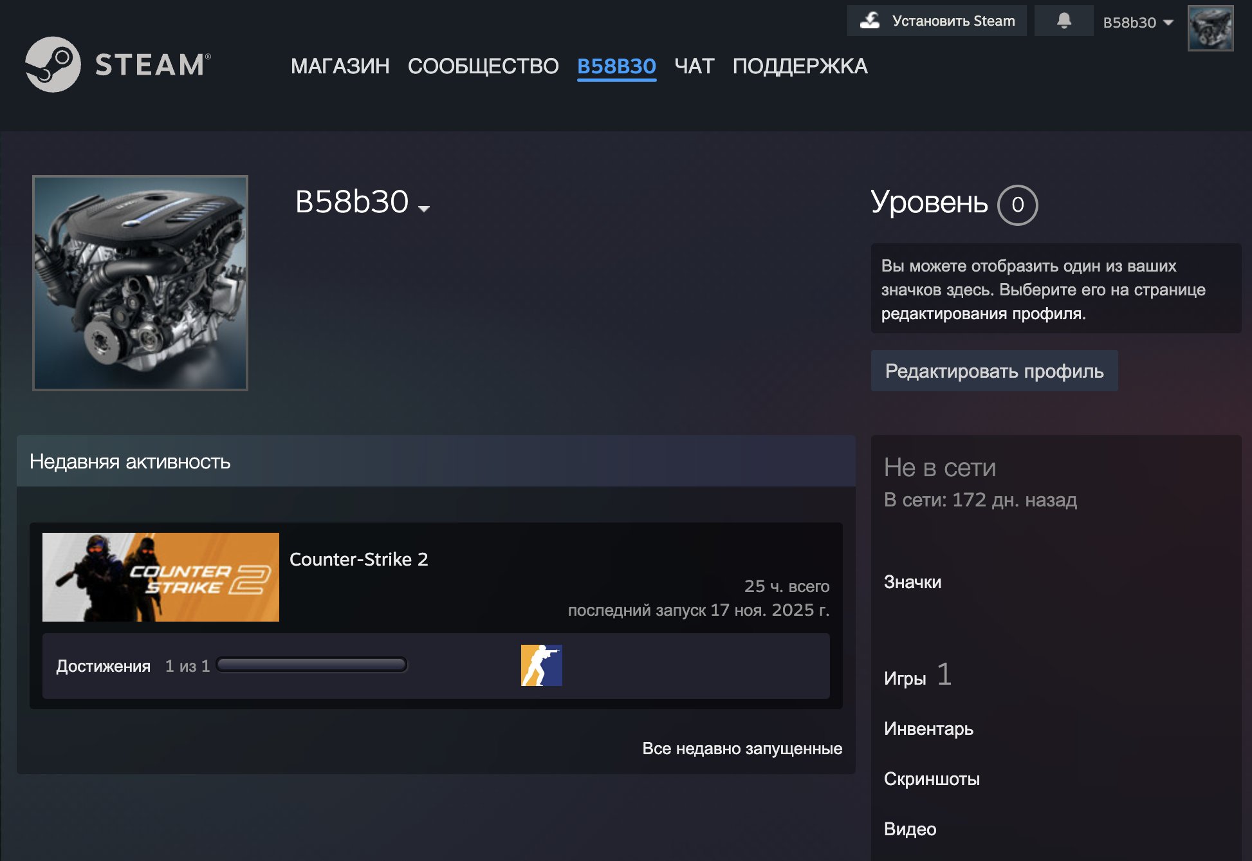Click the Недавняя активность header
Viewport: 1252px width, 861px height.
pyautogui.click(x=436, y=461)
